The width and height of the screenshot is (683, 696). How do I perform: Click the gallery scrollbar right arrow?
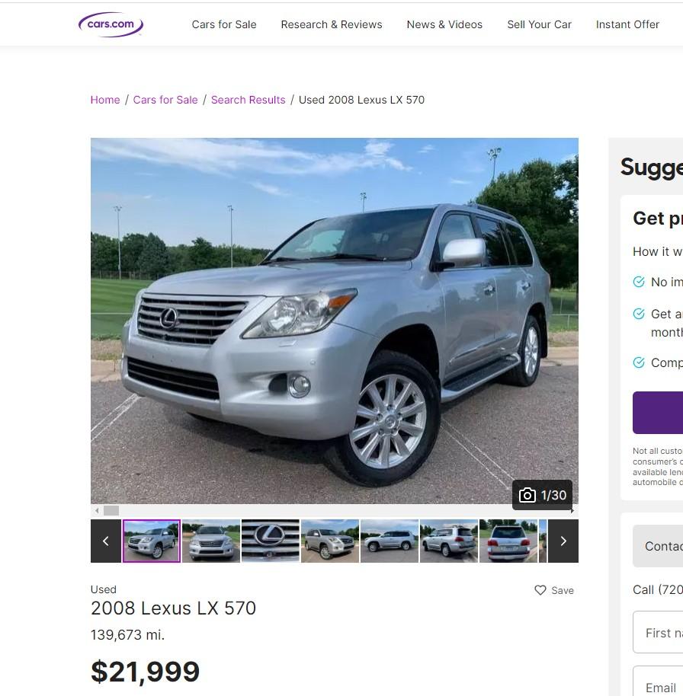572,511
